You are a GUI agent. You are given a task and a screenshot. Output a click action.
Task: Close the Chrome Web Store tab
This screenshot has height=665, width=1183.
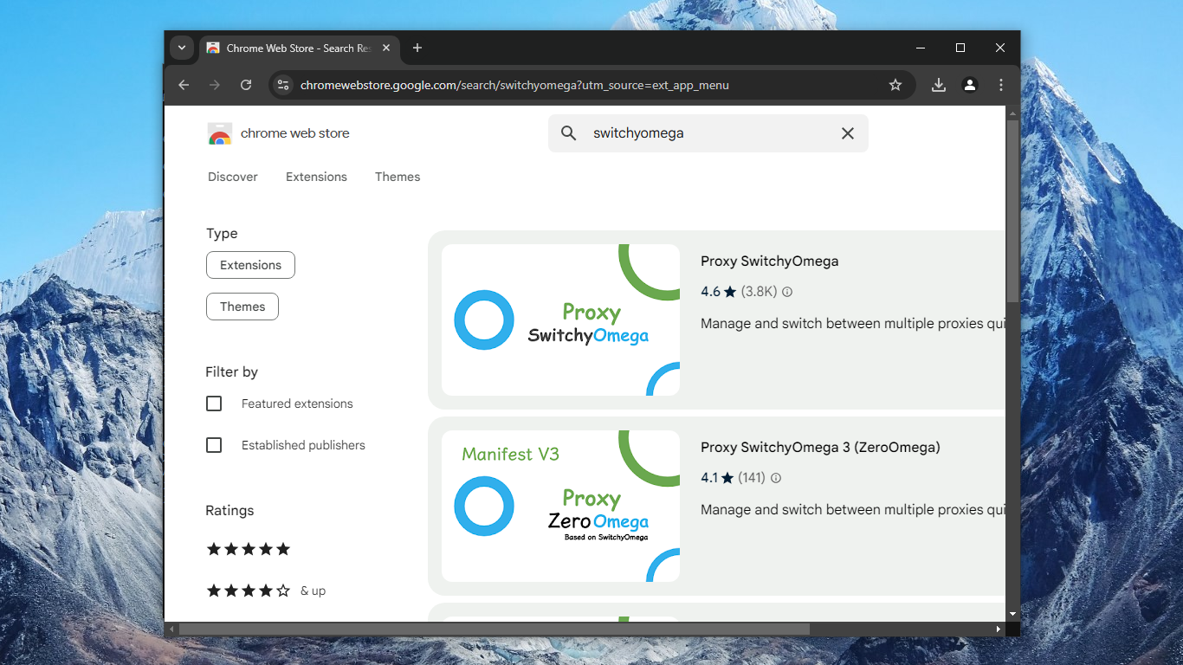pos(386,48)
